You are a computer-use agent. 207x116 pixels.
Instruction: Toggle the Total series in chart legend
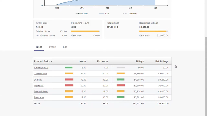click(104, 13)
